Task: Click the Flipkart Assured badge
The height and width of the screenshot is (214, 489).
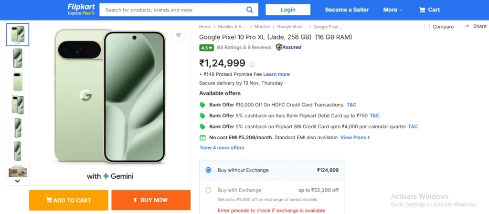Action: (288, 47)
